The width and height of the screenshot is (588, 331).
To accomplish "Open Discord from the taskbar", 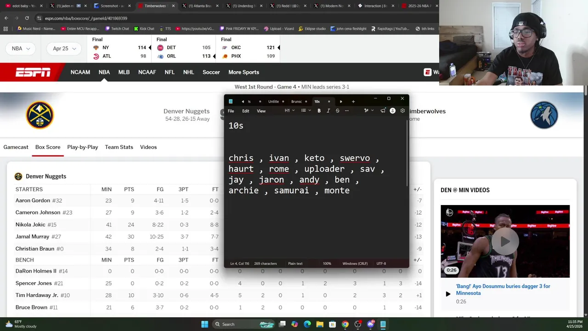I will 370,324.
